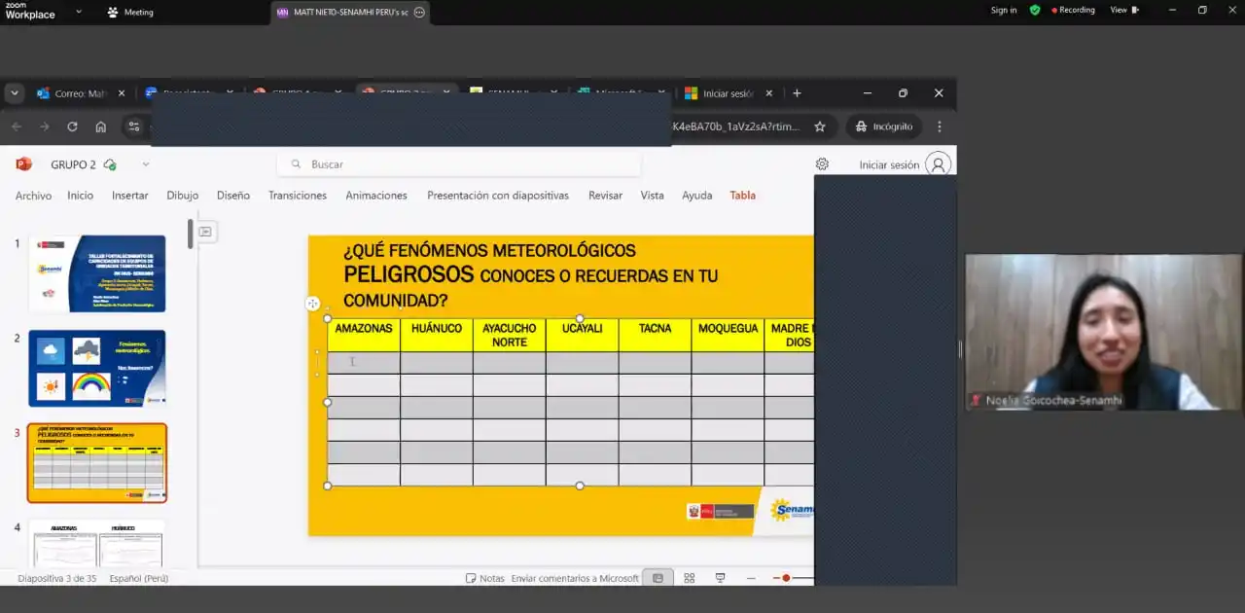The image size is (1245, 613).
Task: Open the View menu in Zoom
Action: (1123, 10)
